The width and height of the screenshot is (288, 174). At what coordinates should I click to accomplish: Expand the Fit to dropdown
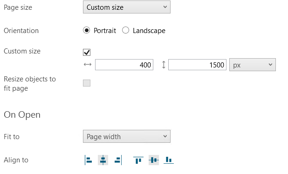pos(127,136)
